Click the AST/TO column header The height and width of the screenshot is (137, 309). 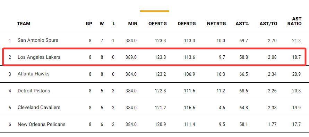[x=268, y=24]
